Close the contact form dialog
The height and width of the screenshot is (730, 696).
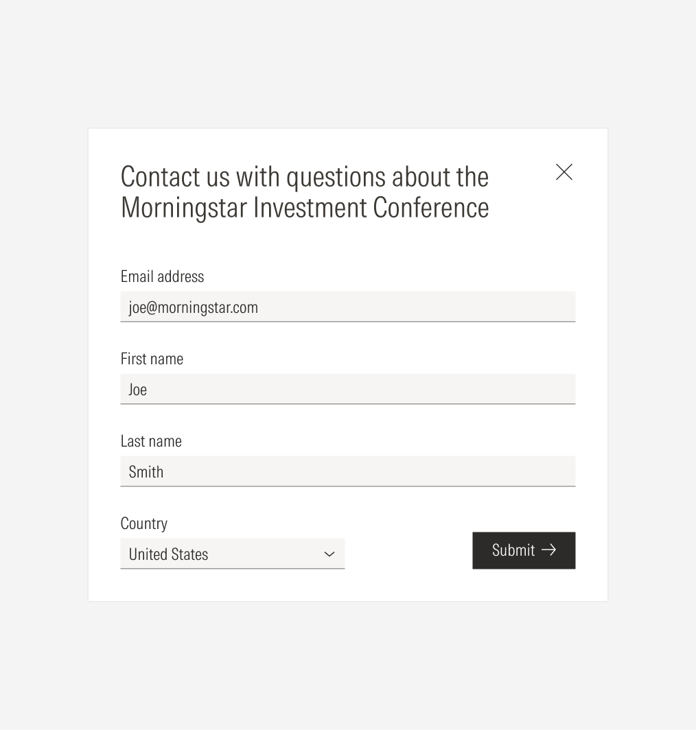pos(564,172)
